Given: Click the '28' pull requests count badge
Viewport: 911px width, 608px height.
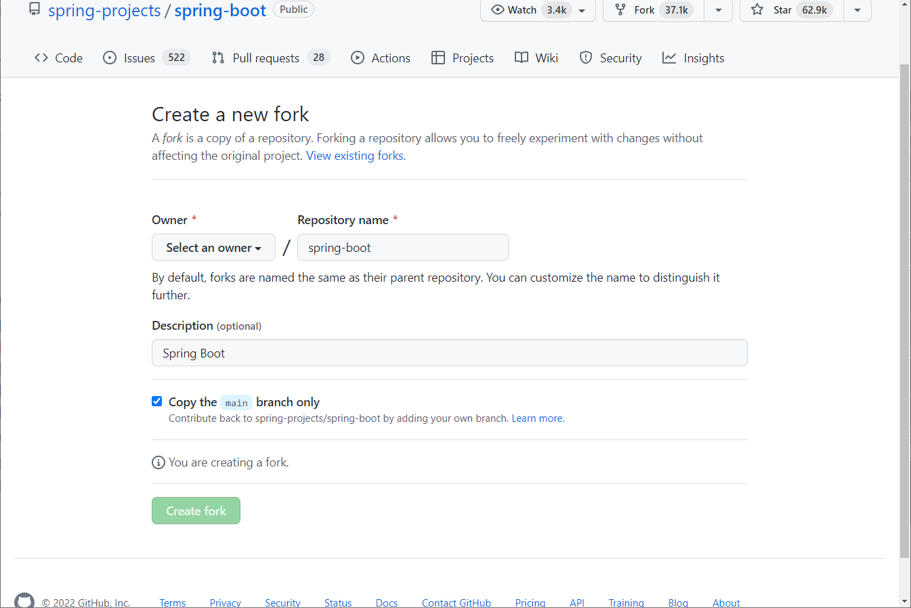Looking at the screenshot, I should pos(318,58).
